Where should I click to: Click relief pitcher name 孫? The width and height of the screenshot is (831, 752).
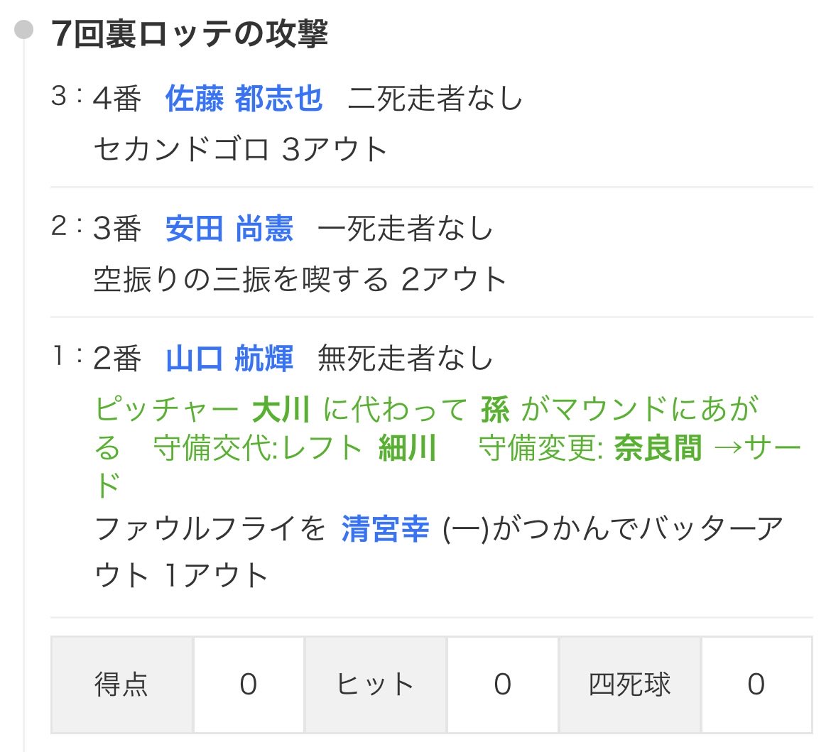(x=495, y=410)
